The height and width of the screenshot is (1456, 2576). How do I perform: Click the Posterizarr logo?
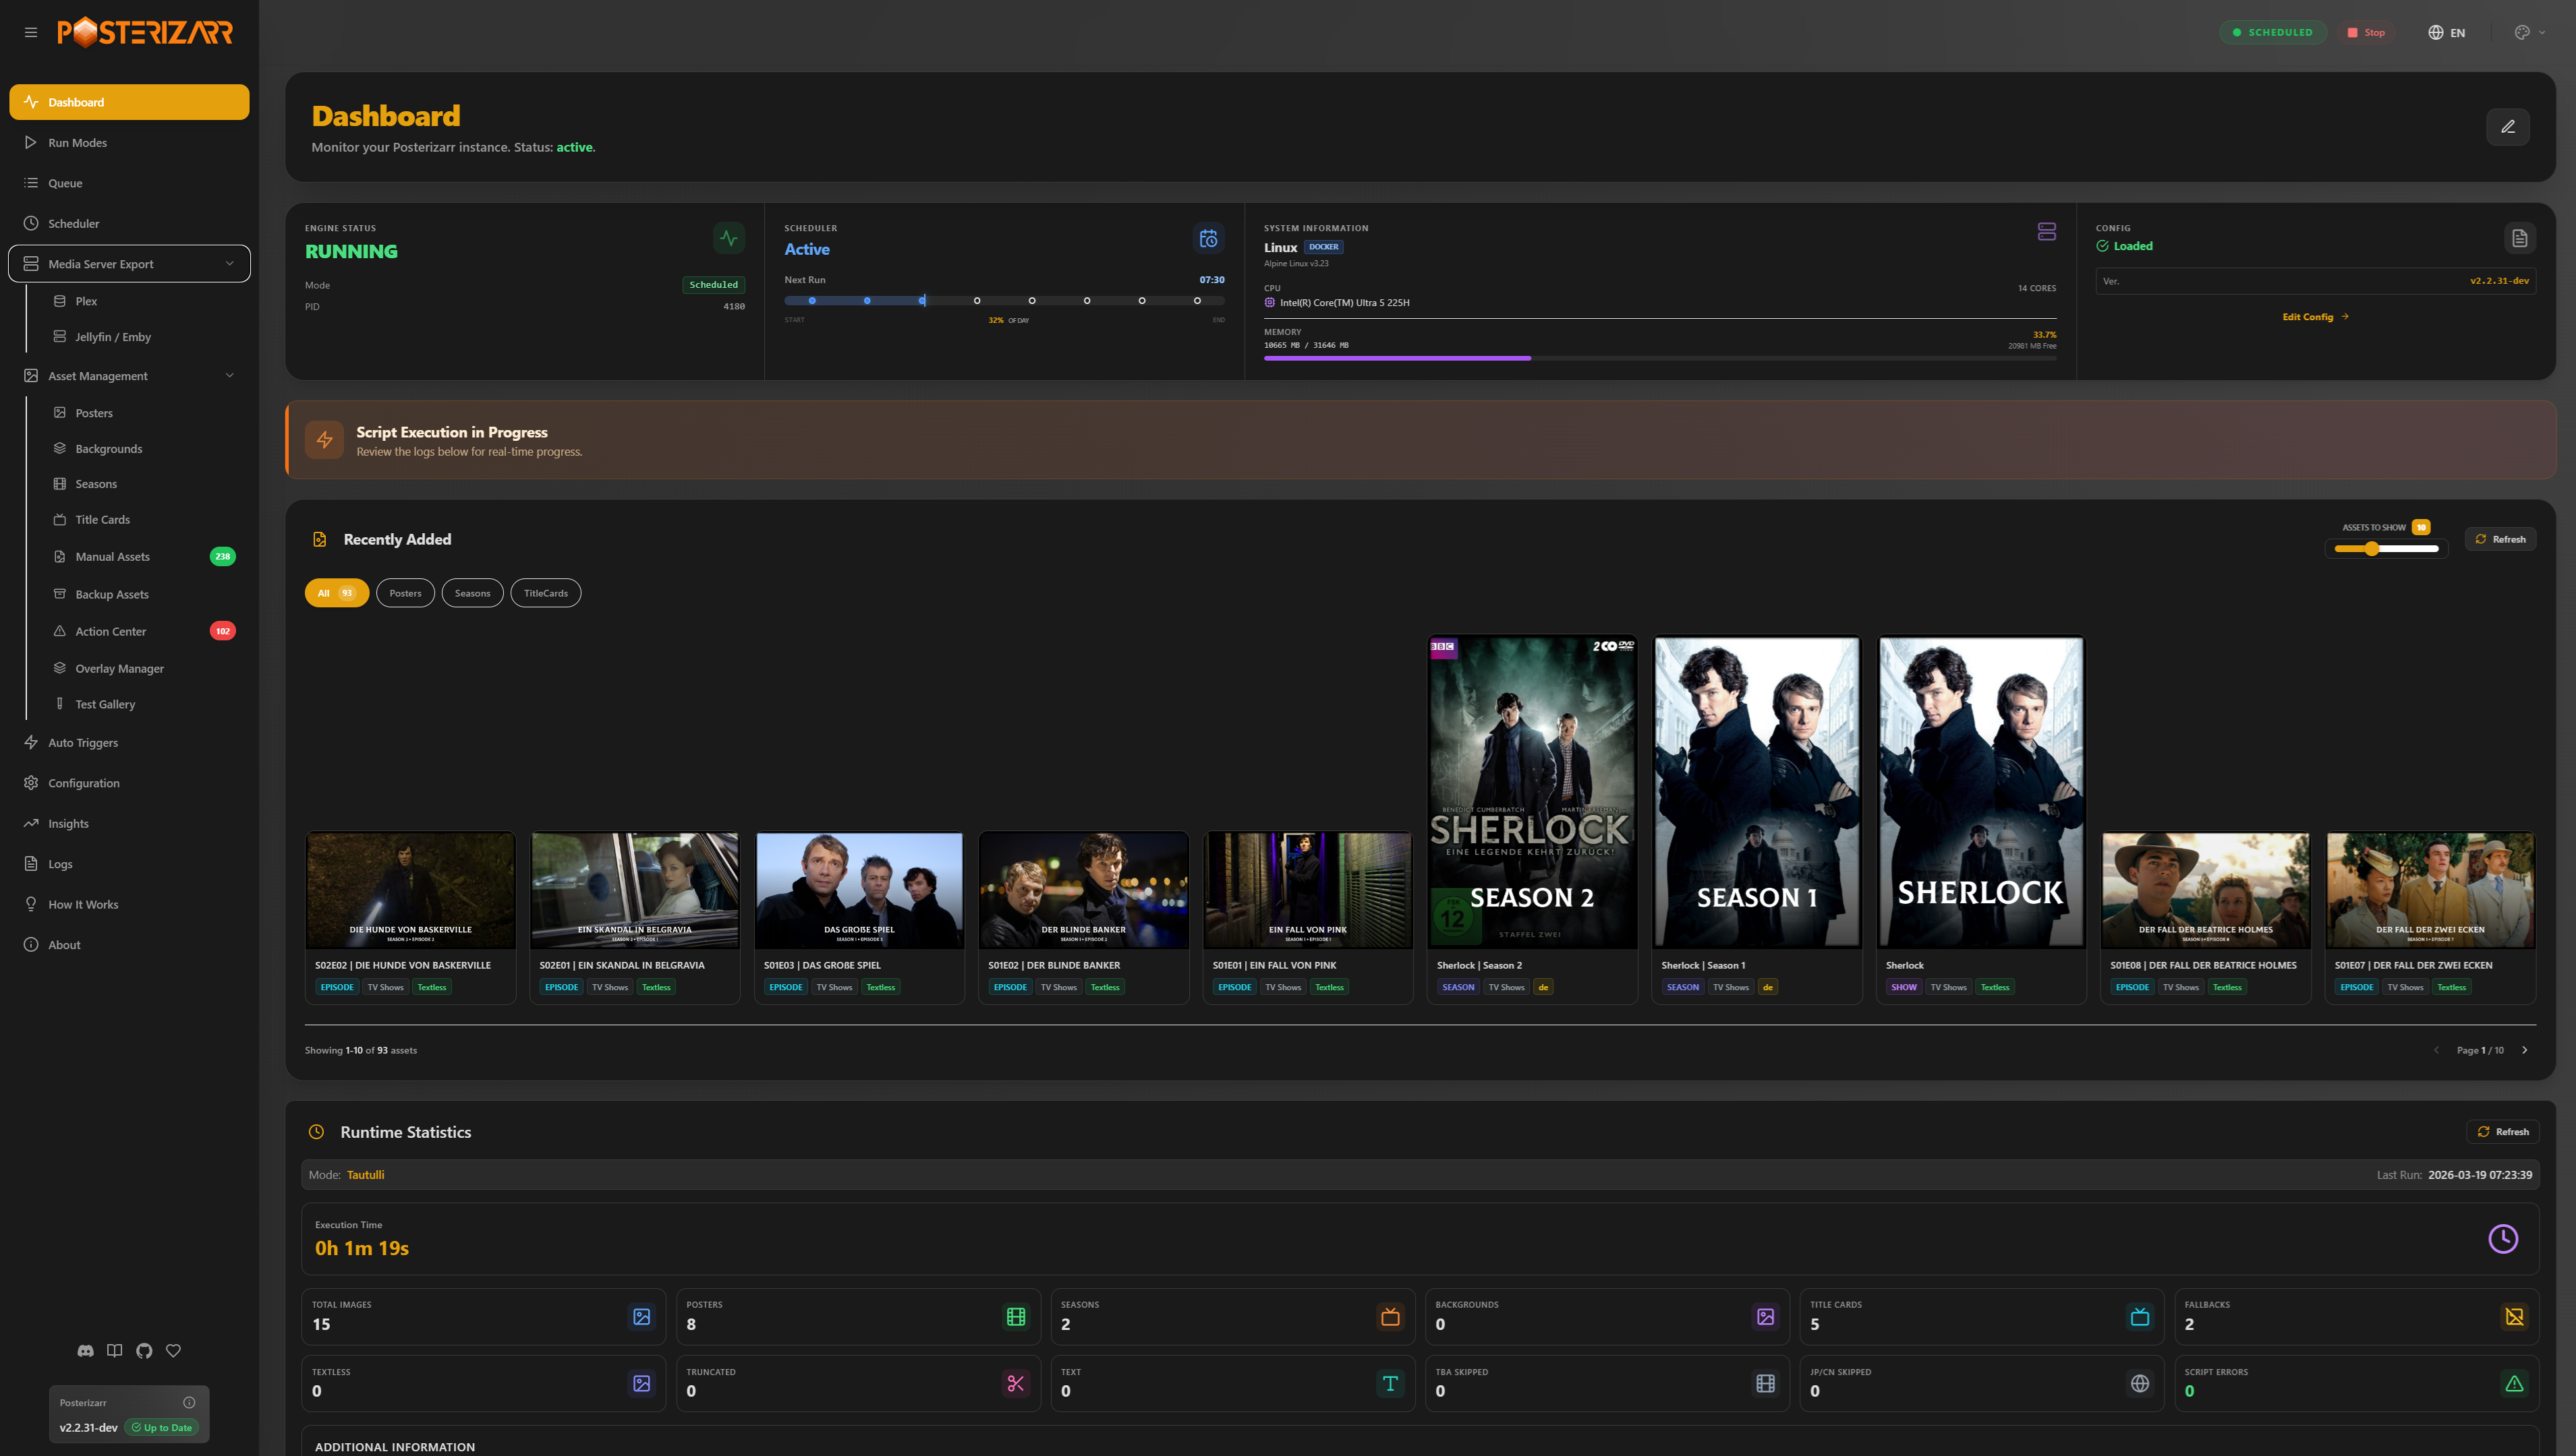point(145,32)
